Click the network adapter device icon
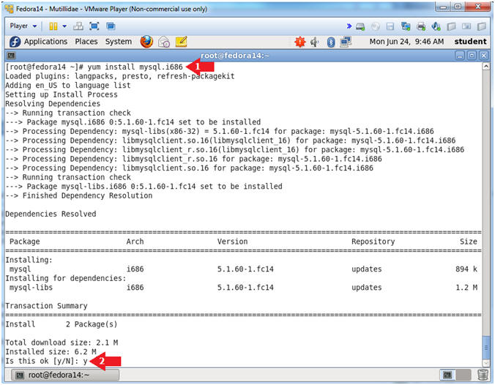This screenshot has height=385, width=495. tap(406, 26)
